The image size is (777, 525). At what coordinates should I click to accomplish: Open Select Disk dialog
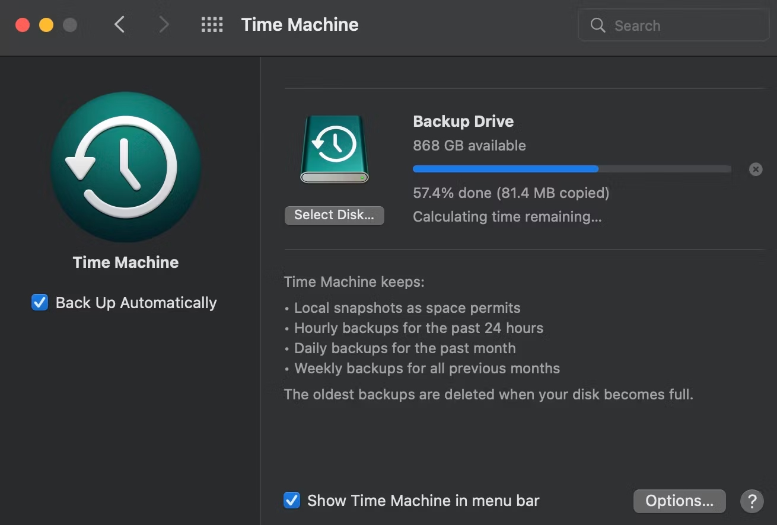tap(334, 215)
